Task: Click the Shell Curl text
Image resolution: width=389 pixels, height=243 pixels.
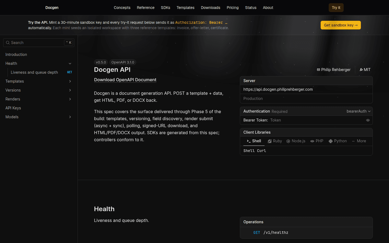Action: pos(255,151)
